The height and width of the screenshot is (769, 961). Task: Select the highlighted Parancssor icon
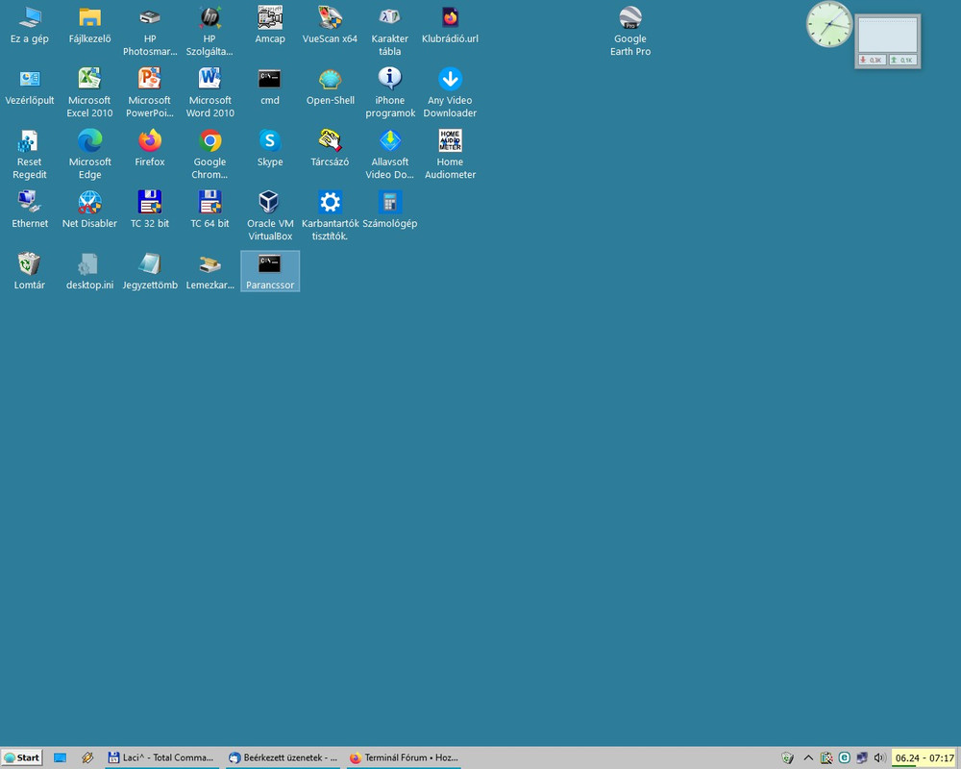(x=270, y=271)
